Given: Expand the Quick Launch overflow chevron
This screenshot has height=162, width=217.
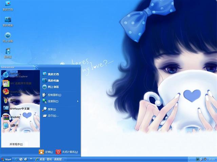Looking at the screenshot, I should pos(31,159).
